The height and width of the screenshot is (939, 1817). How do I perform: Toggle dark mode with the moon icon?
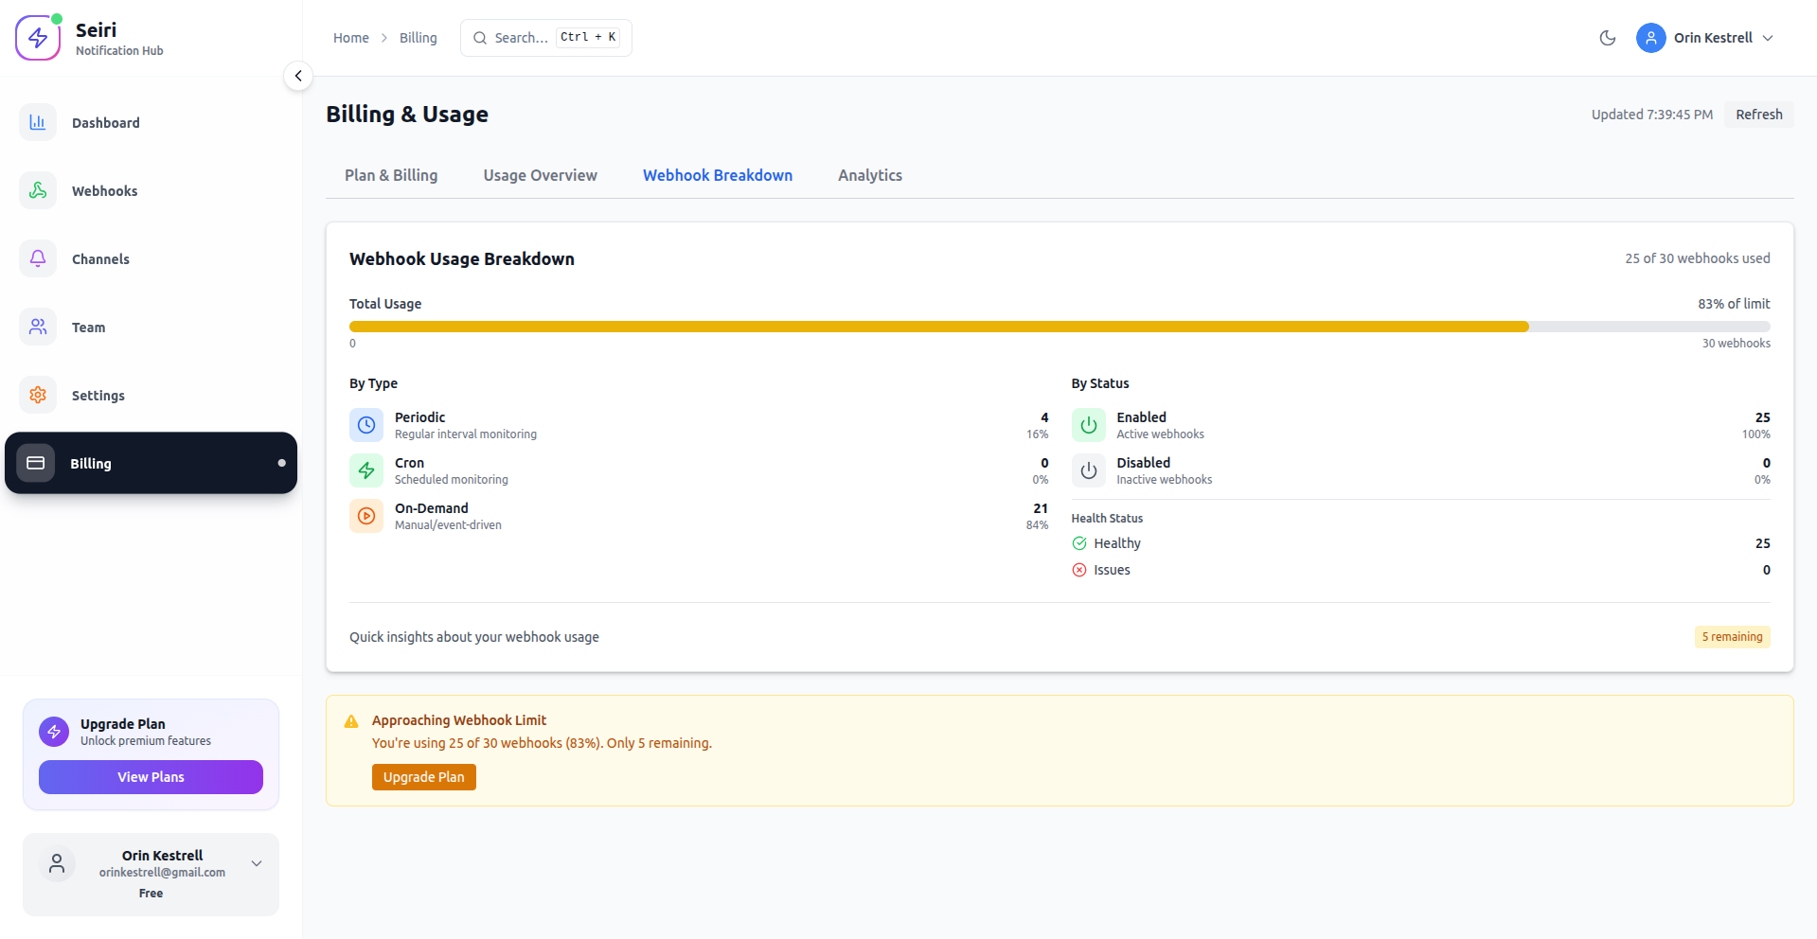tap(1607, 38)
